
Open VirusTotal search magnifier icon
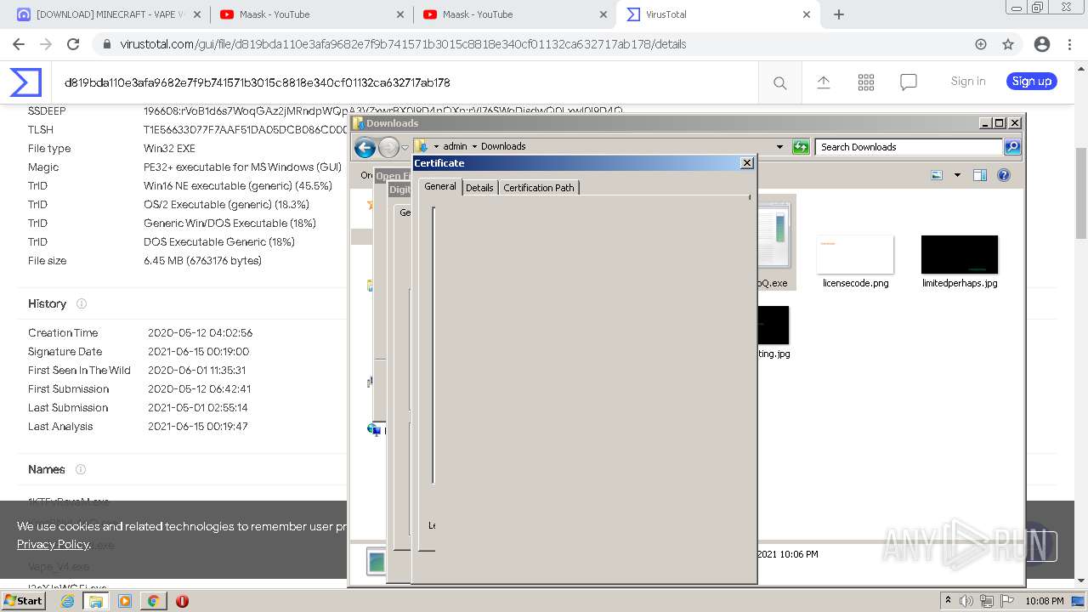click(x=779, y=82)
